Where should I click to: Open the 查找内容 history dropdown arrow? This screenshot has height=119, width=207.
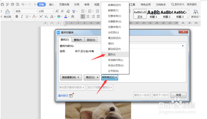(x=183, y=46)
